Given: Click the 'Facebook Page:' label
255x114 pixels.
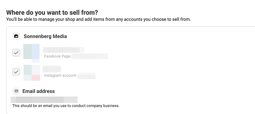Looking at the screenshot, I should [58, 56].
